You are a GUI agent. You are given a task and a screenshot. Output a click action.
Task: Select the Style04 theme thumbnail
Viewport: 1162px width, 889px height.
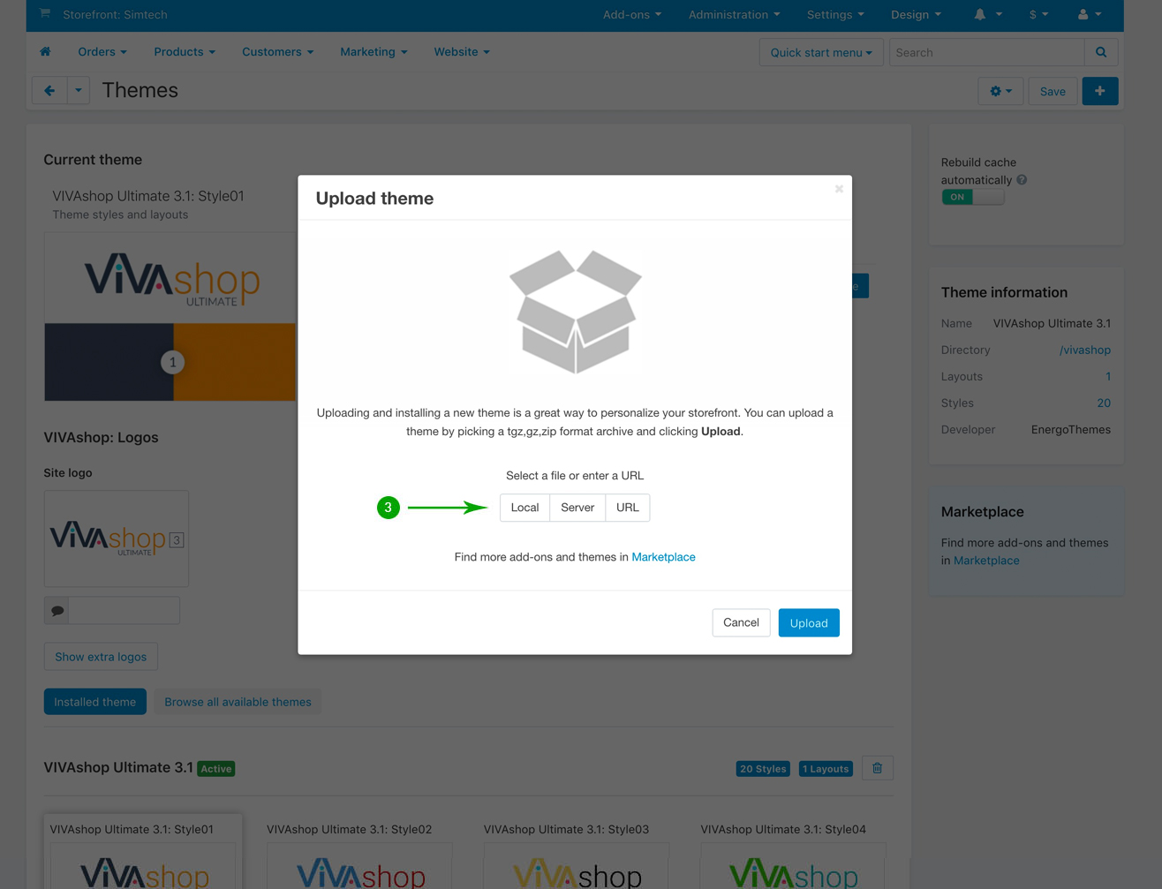(x=793, y=865)
